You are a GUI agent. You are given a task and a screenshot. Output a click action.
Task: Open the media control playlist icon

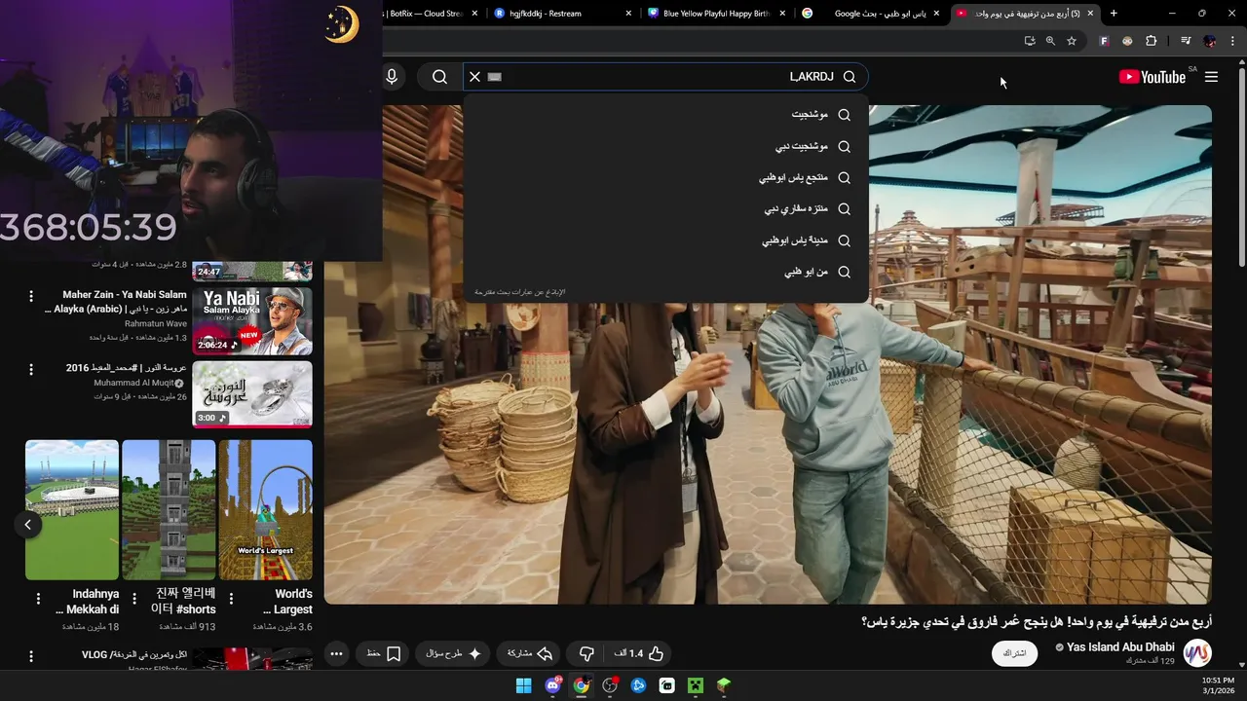click(1186, 41)
